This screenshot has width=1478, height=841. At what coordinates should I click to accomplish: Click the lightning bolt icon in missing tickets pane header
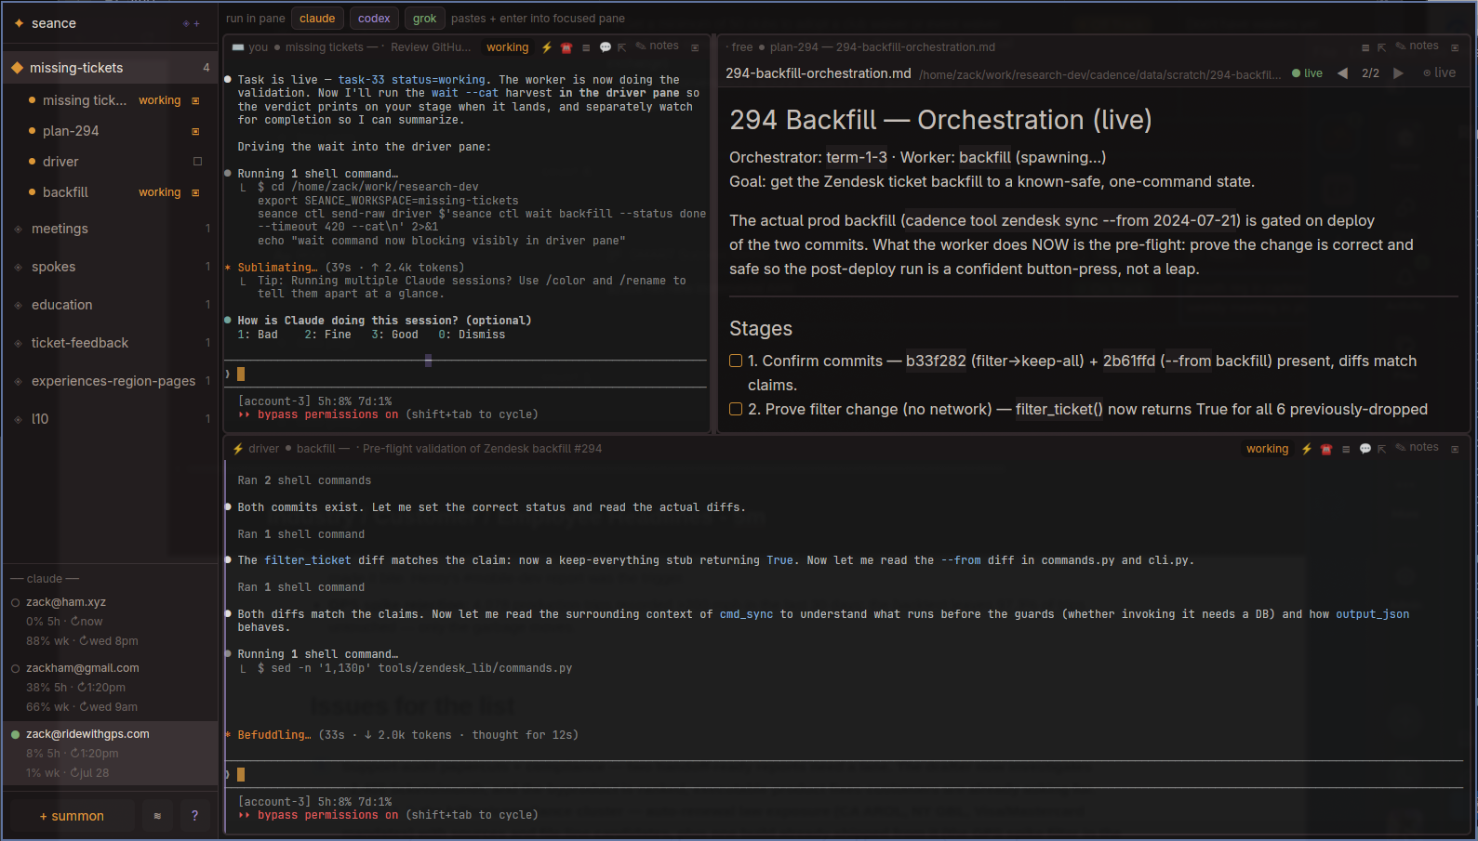(x=547, y=47)
